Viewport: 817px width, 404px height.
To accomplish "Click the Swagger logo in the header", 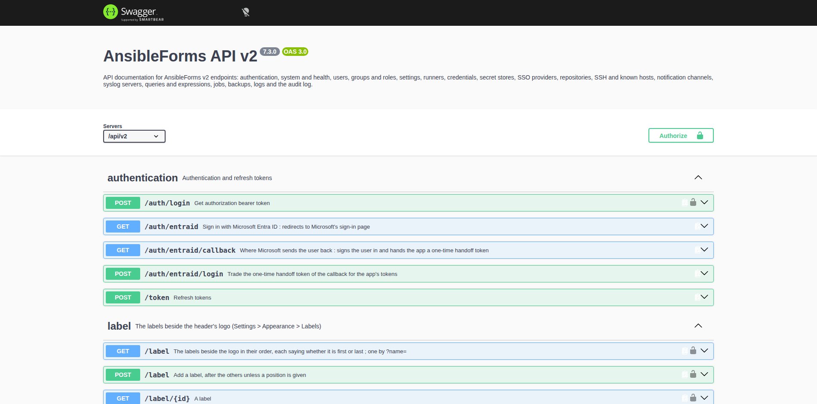I will (133, 12).
